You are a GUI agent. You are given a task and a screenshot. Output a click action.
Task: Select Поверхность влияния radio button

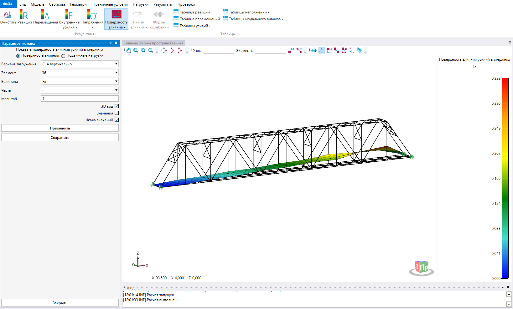18,56
